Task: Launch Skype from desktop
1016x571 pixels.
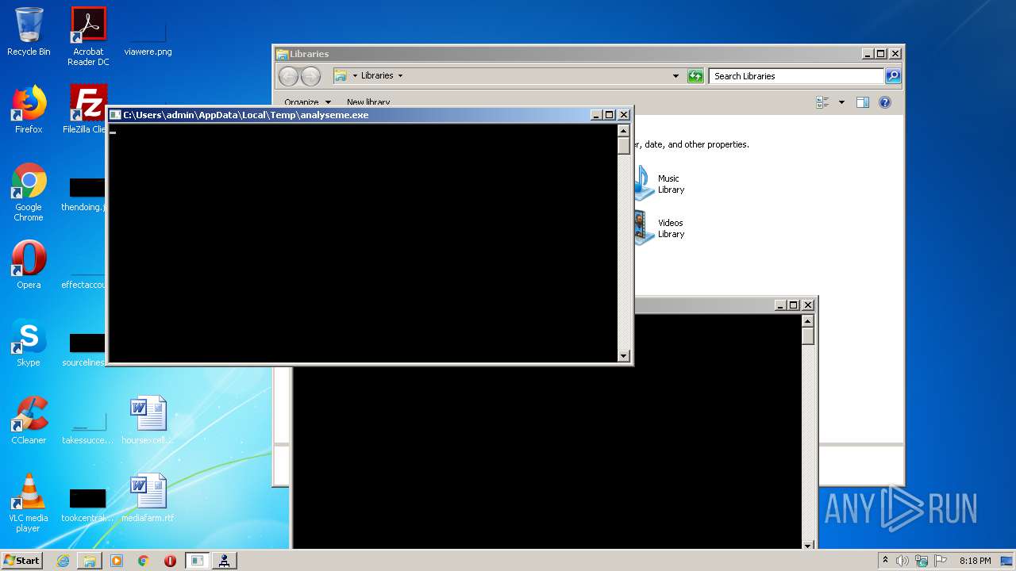Action: [29, 343]
